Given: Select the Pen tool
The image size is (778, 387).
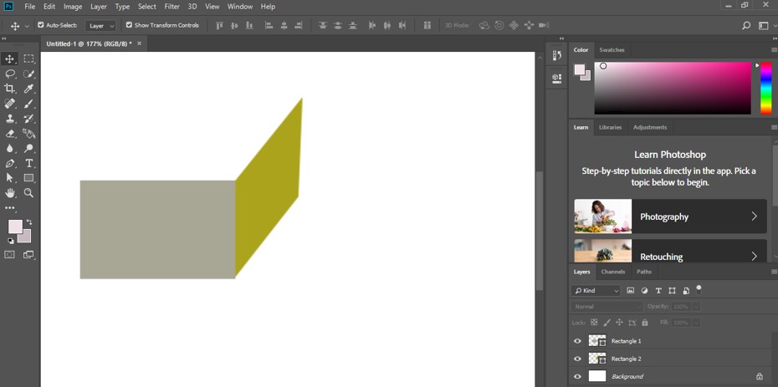Looking at the screenshot, I should click(x=9, y=163).
